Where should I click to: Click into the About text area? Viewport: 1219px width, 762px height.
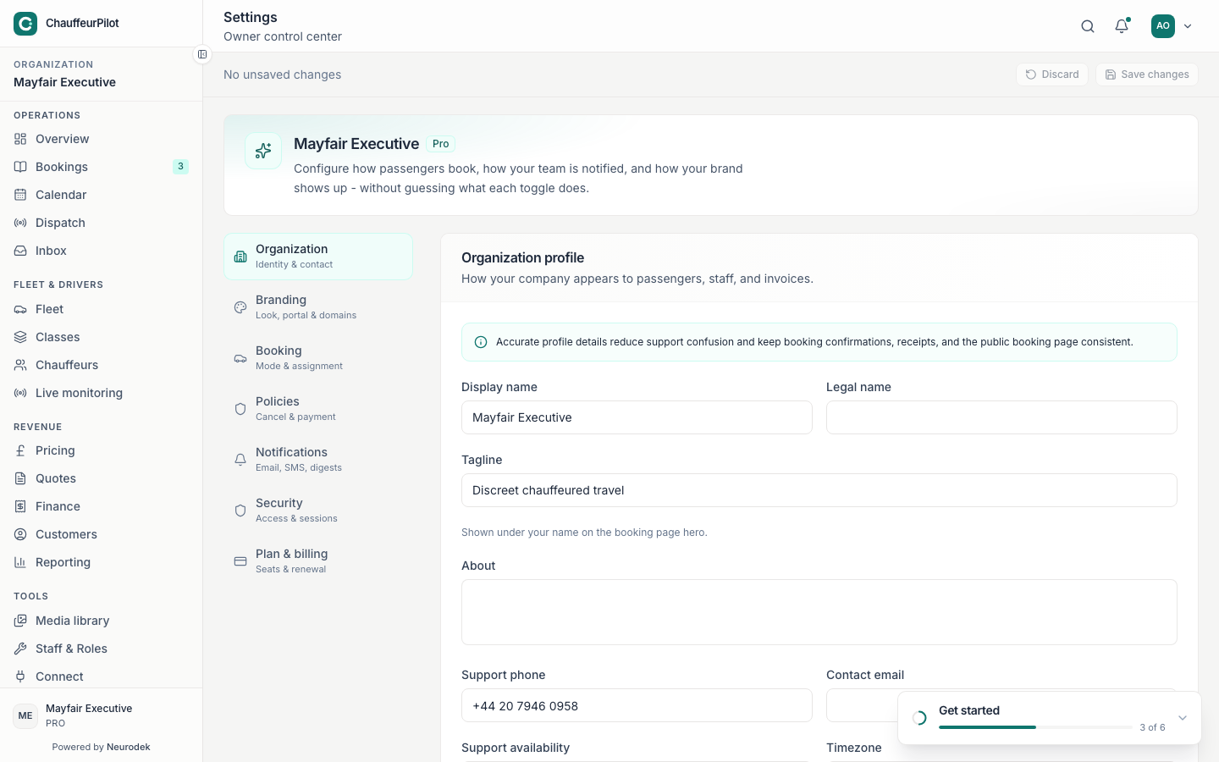(x=819, y=612)
